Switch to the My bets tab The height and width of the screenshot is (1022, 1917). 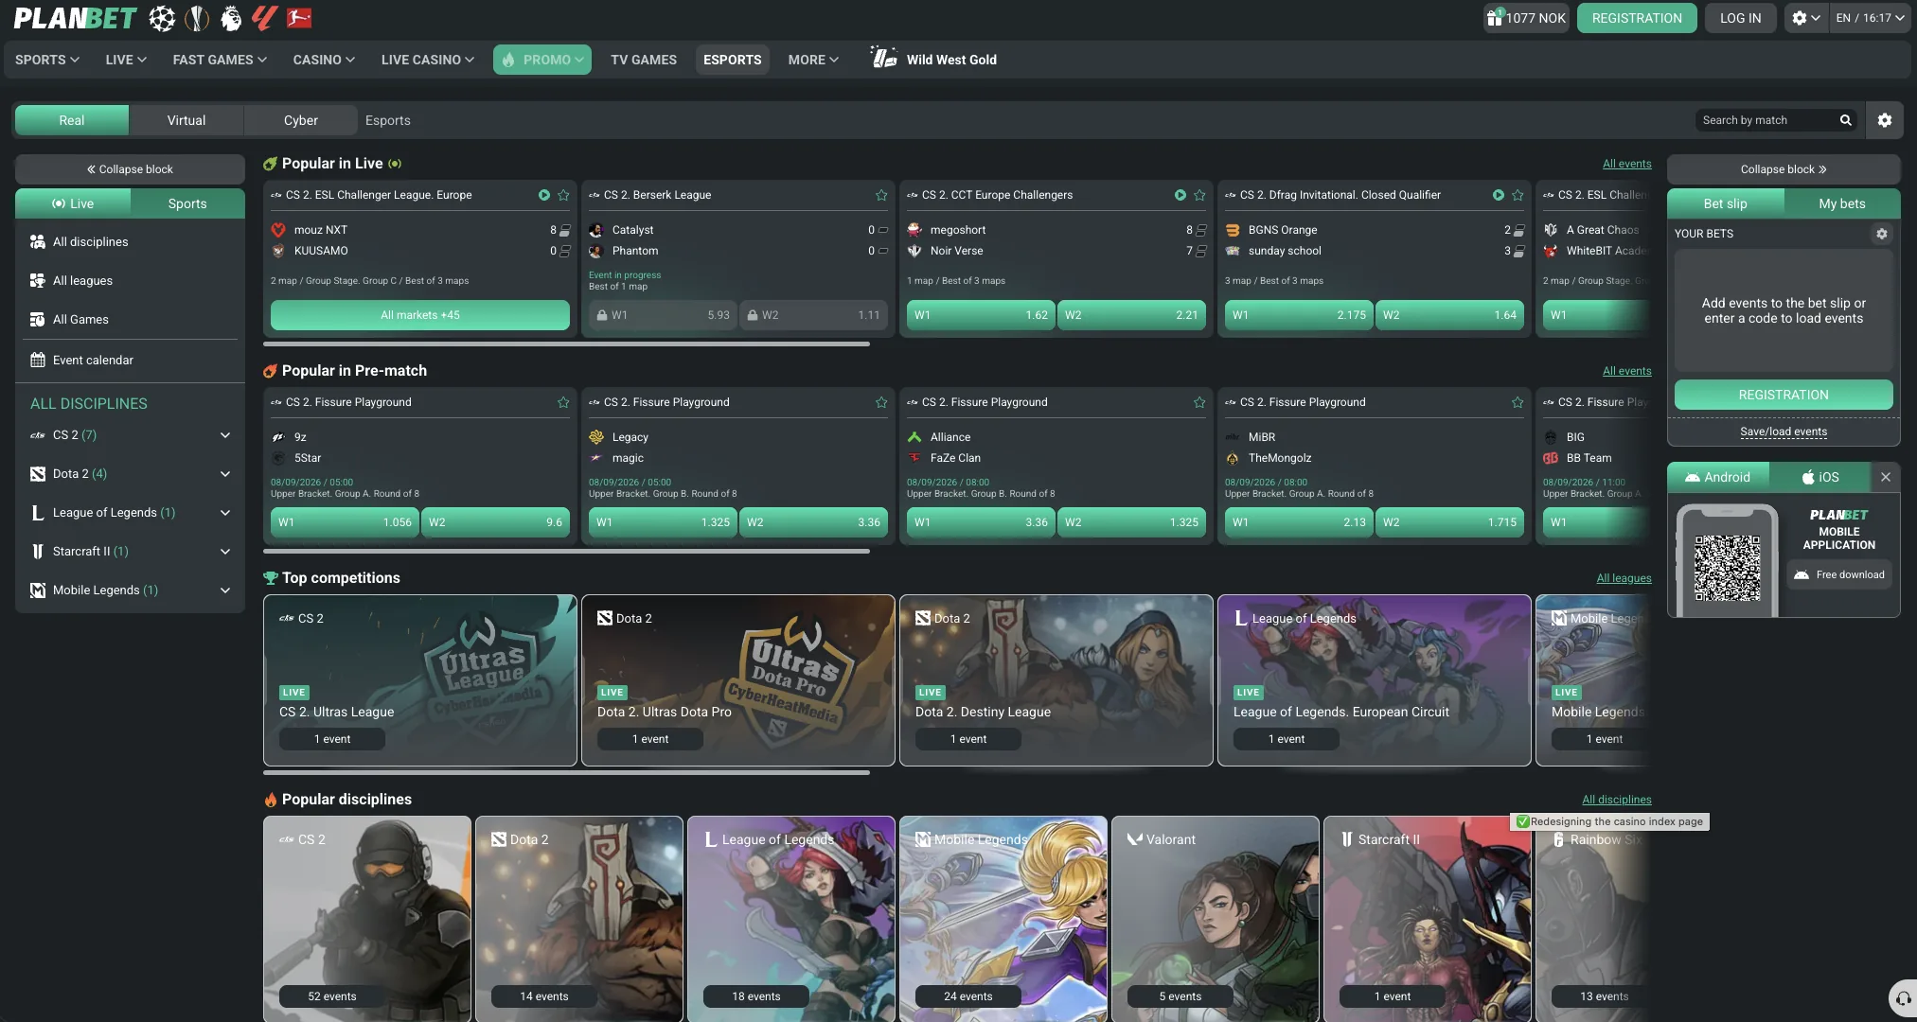(x=1842, y=203)
